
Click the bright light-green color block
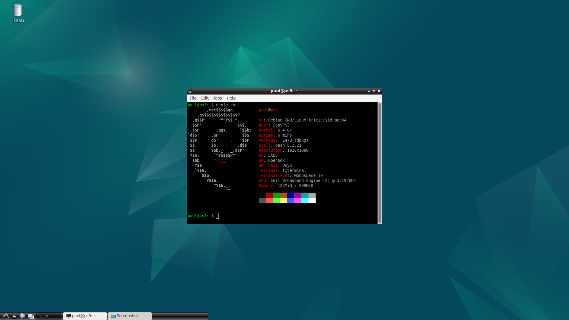click(276, 201)
